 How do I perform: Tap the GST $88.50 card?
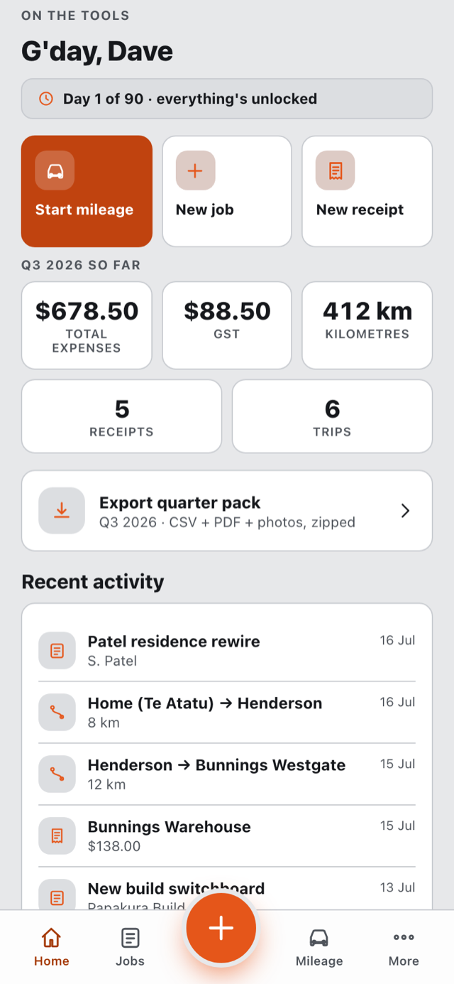click(227, 325)
